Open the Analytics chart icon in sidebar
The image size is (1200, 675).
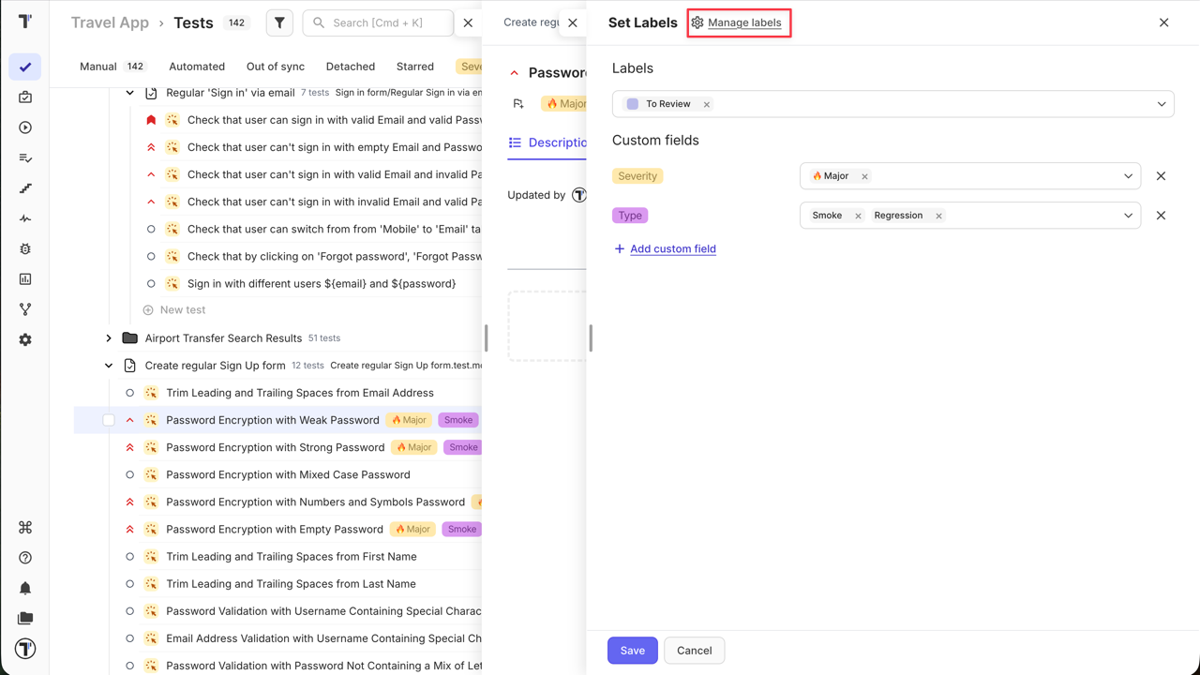click(25, 279)
